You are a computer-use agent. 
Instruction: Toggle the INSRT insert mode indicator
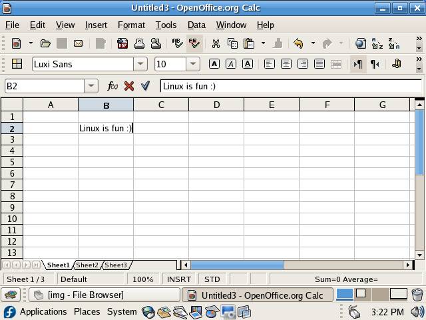coord(178,279)
